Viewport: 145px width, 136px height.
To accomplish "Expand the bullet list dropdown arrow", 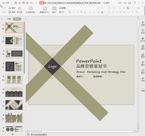I will tap(111, 8).
